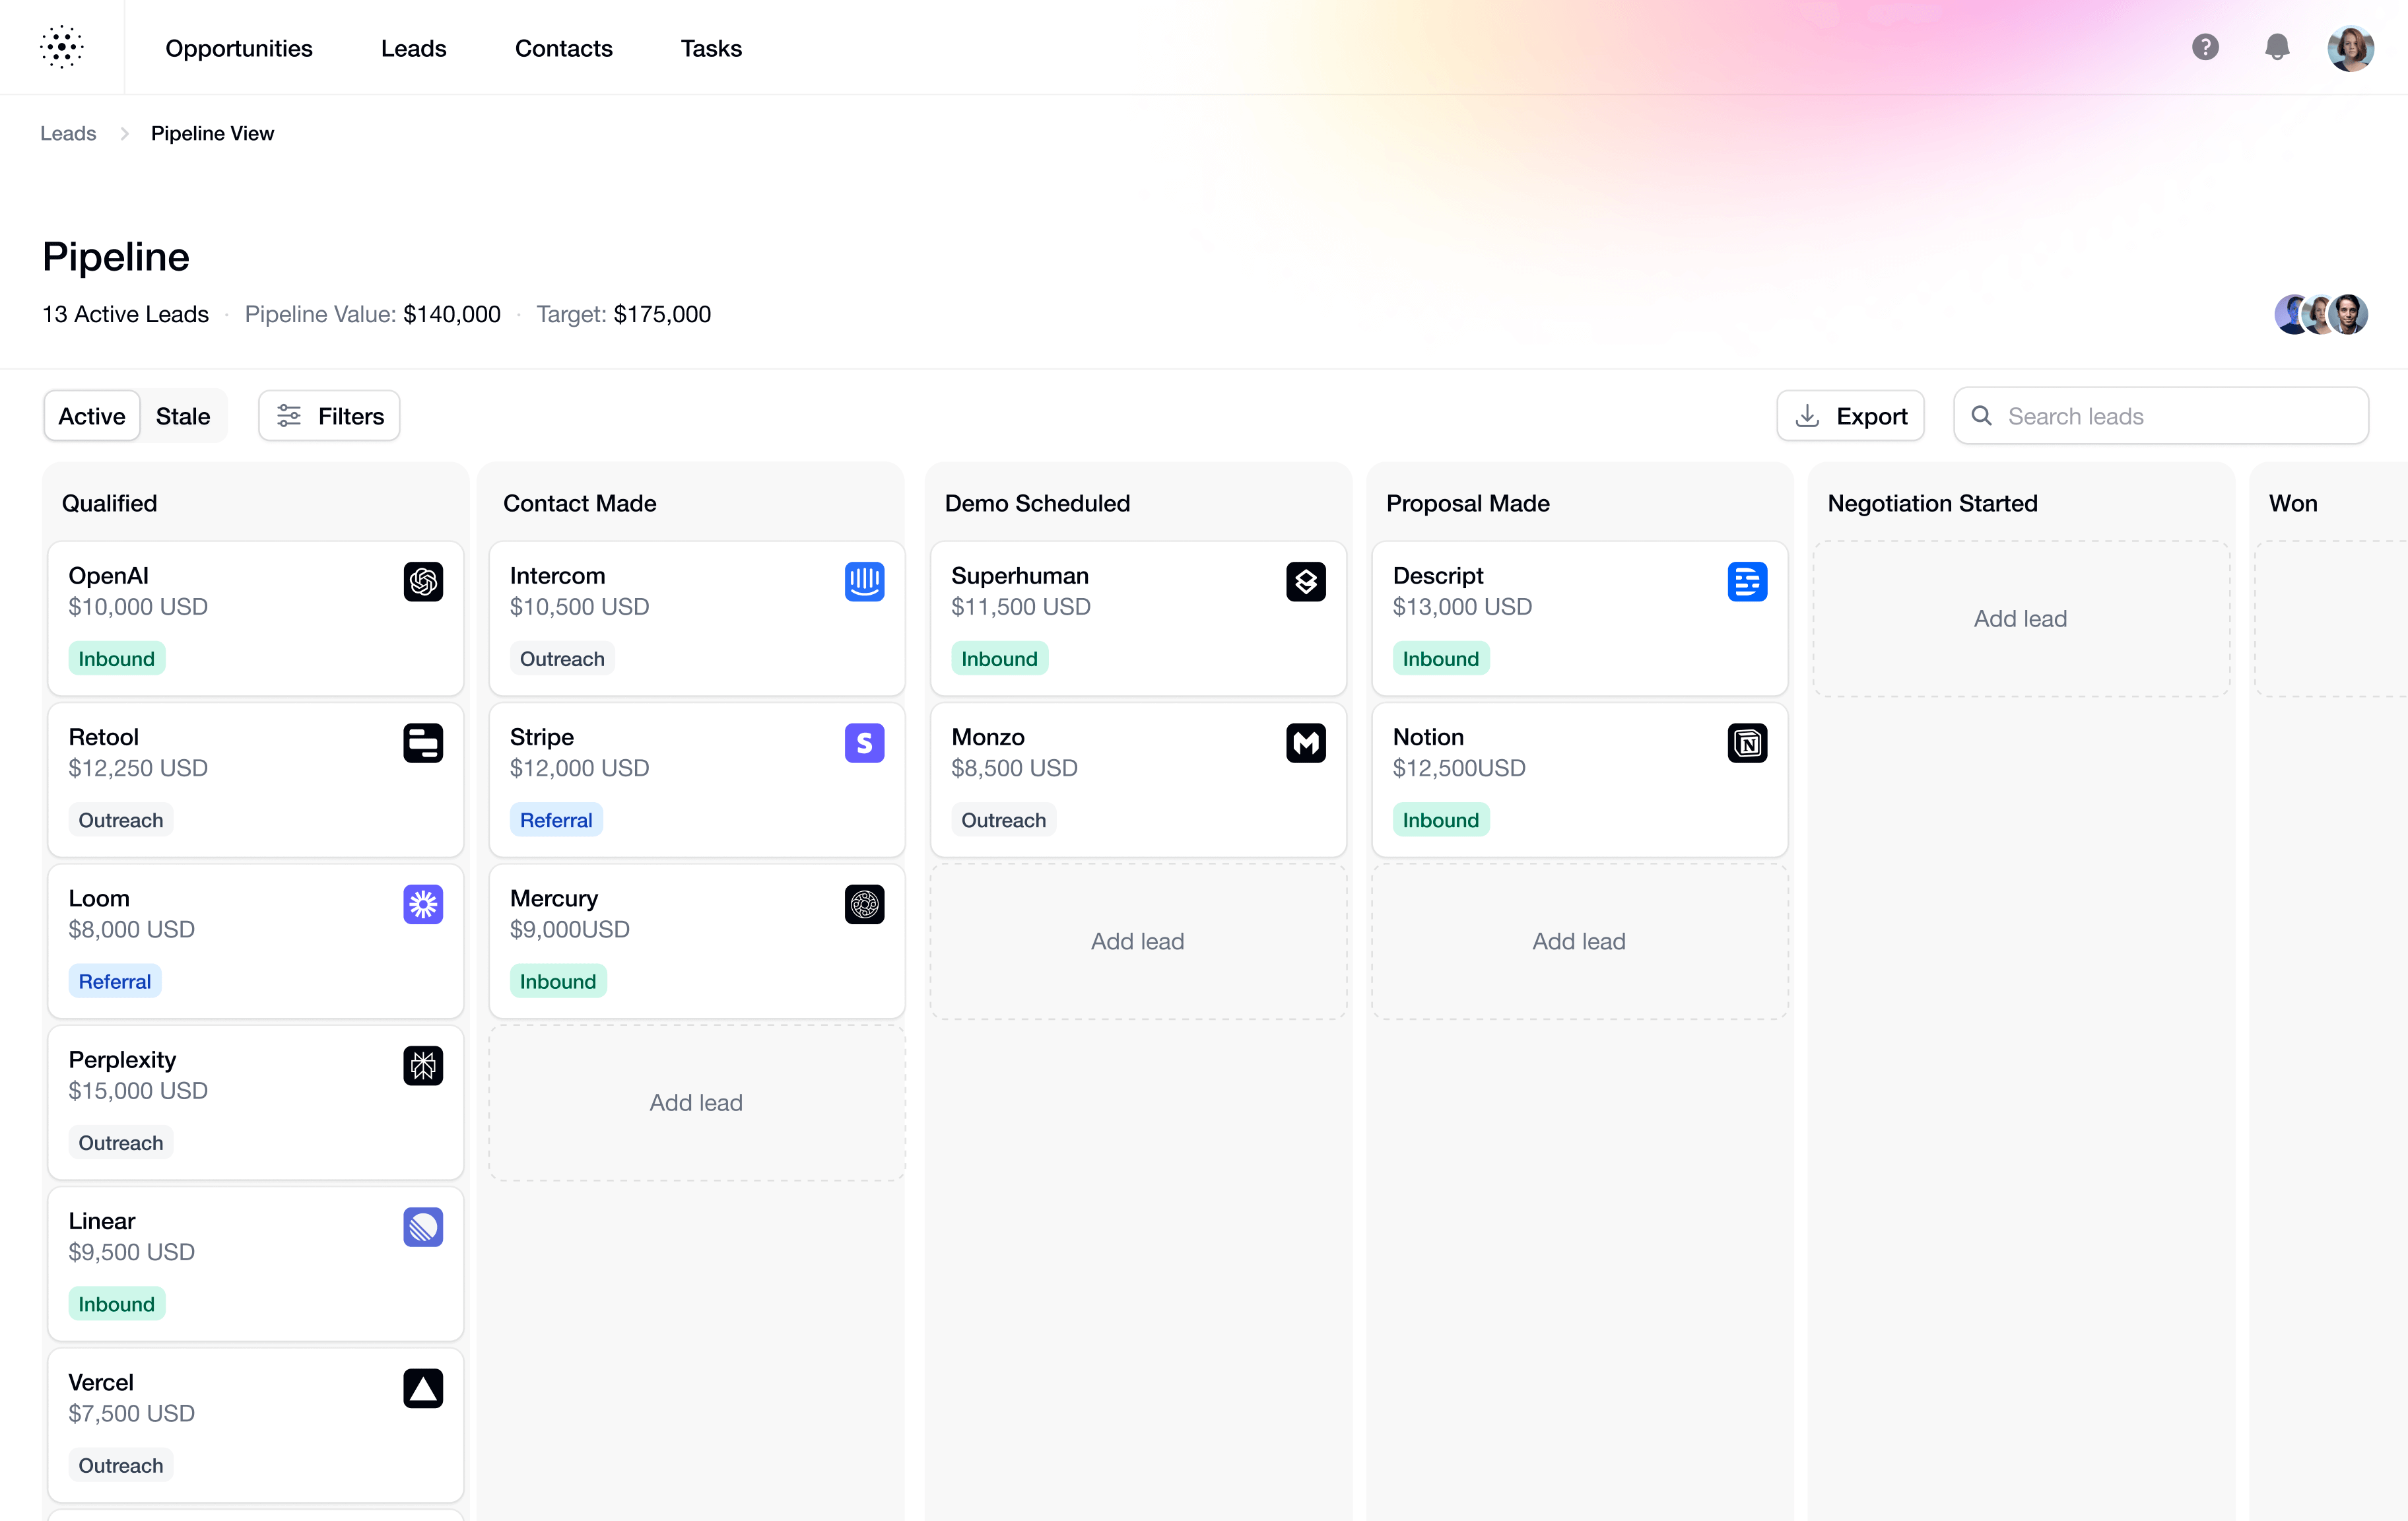The image size is (2408, 1521).
Task: Open the Opportunities section
Action: [239, 48]
